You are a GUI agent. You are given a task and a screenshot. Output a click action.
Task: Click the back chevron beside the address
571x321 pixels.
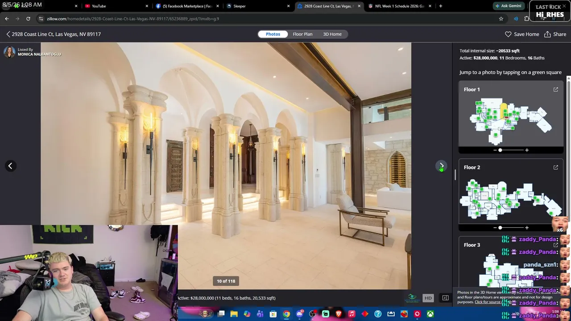tap(8, 34)
